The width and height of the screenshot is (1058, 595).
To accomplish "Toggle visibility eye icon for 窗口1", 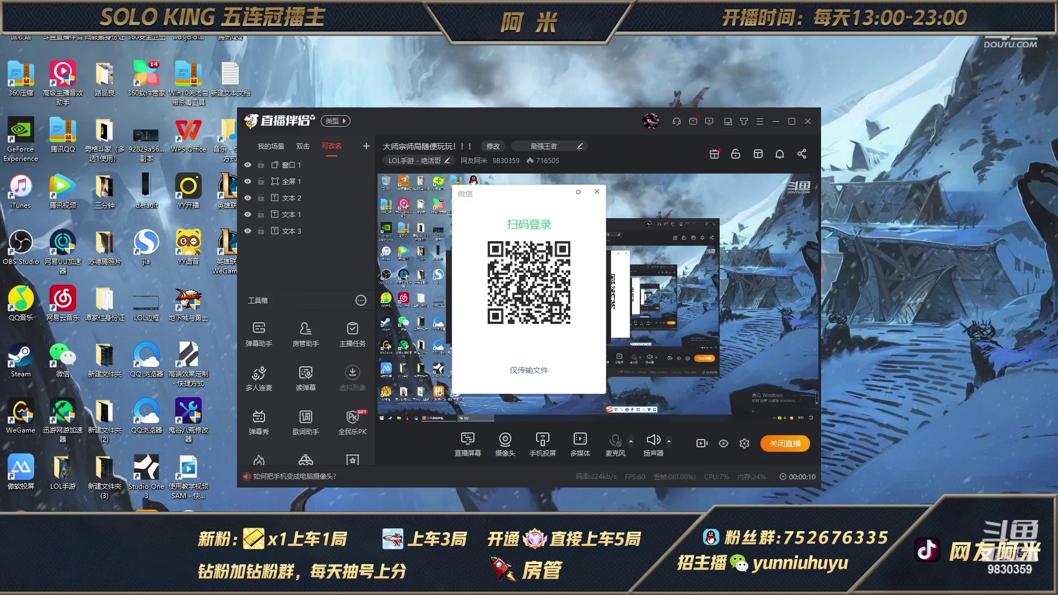I will pyautogui.click(x=247, y=164).
